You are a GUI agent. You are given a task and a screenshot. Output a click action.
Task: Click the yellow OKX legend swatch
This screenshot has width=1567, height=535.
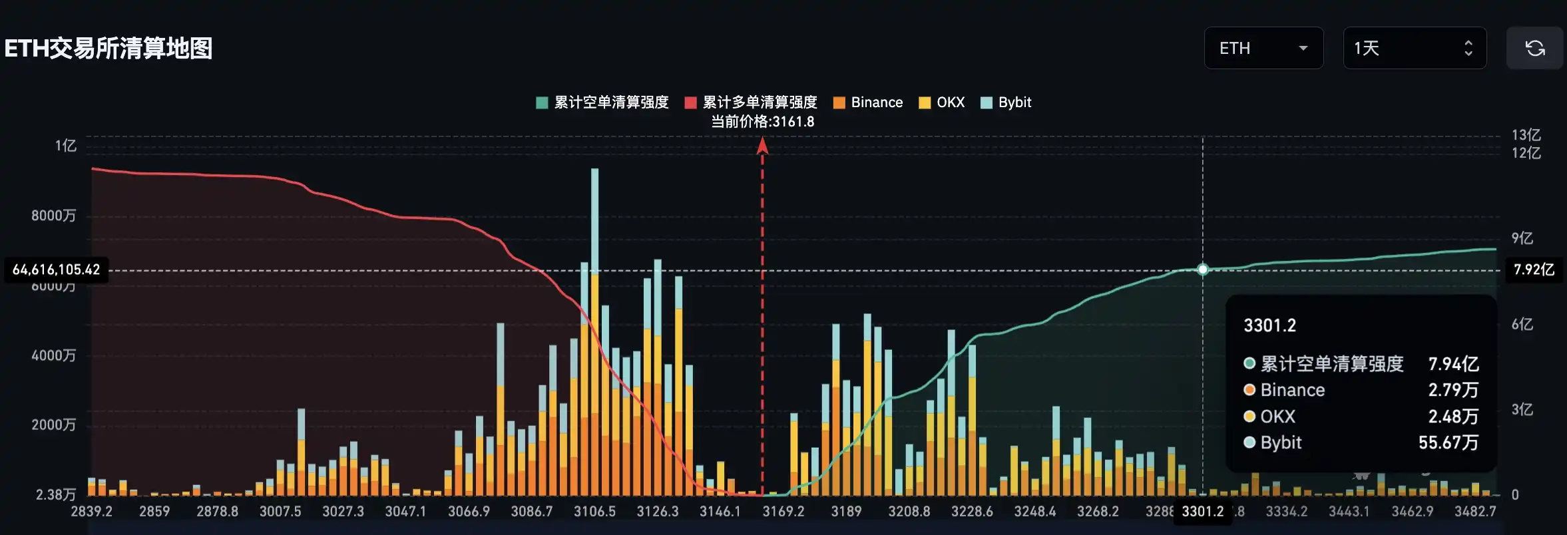pyautogui.click(x=925, y=102)
